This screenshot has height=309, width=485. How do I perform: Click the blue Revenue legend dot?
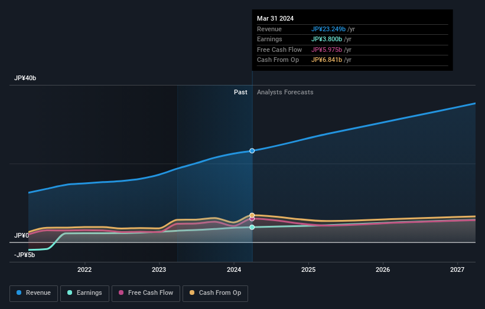click(x=19, y=292)
